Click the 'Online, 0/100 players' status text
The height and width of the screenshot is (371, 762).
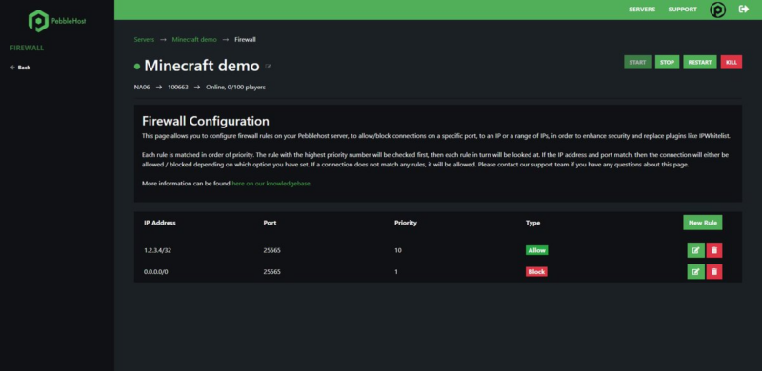(x=235, y=88)
